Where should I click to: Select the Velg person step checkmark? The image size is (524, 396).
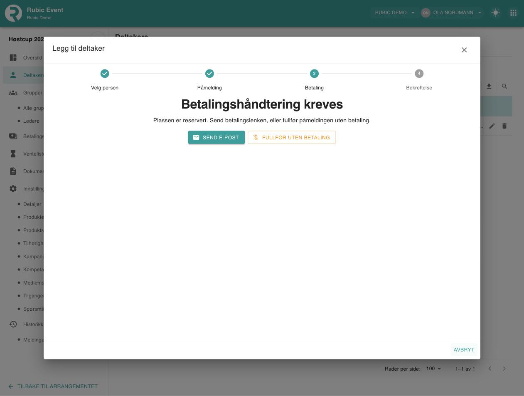(x=105, y=74)
